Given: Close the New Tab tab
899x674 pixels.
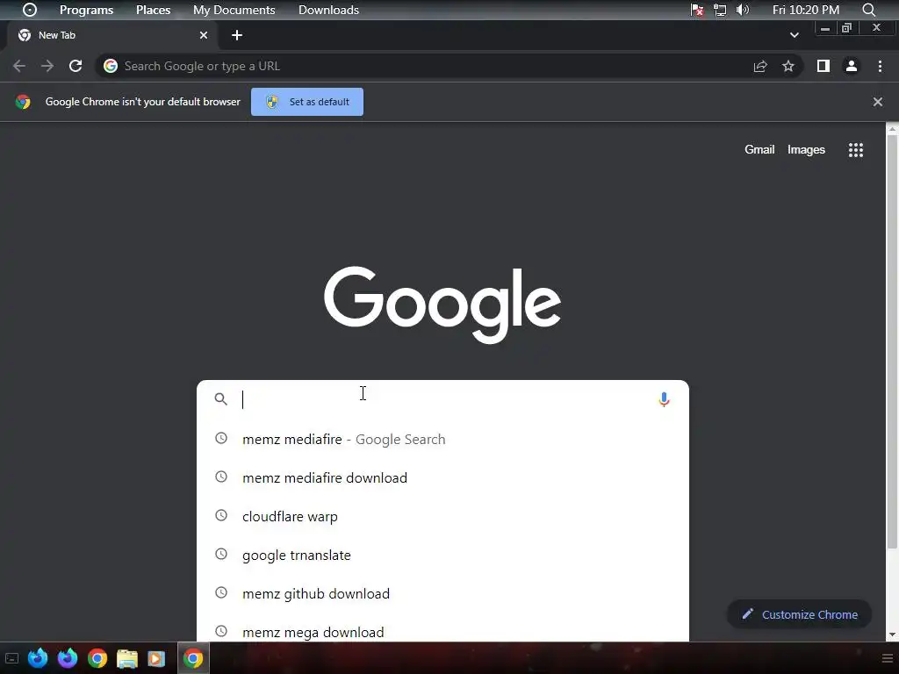Looking at the screenshot, I should (x=204, y=35).
